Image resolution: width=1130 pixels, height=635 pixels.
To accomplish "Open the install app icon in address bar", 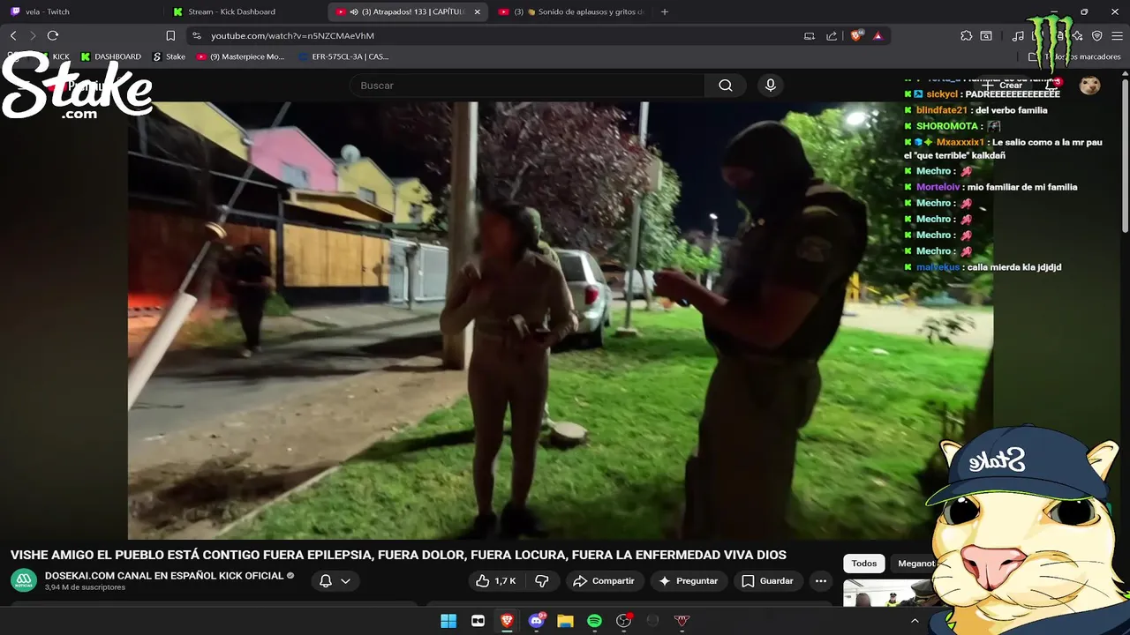I will [810, 36].
